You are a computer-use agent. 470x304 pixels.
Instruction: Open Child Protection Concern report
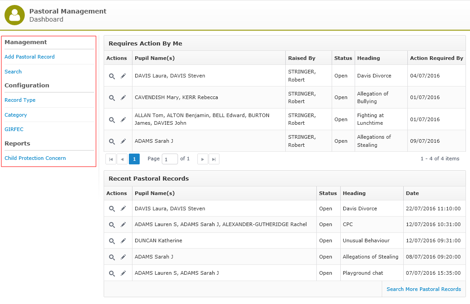pos(35,158)
